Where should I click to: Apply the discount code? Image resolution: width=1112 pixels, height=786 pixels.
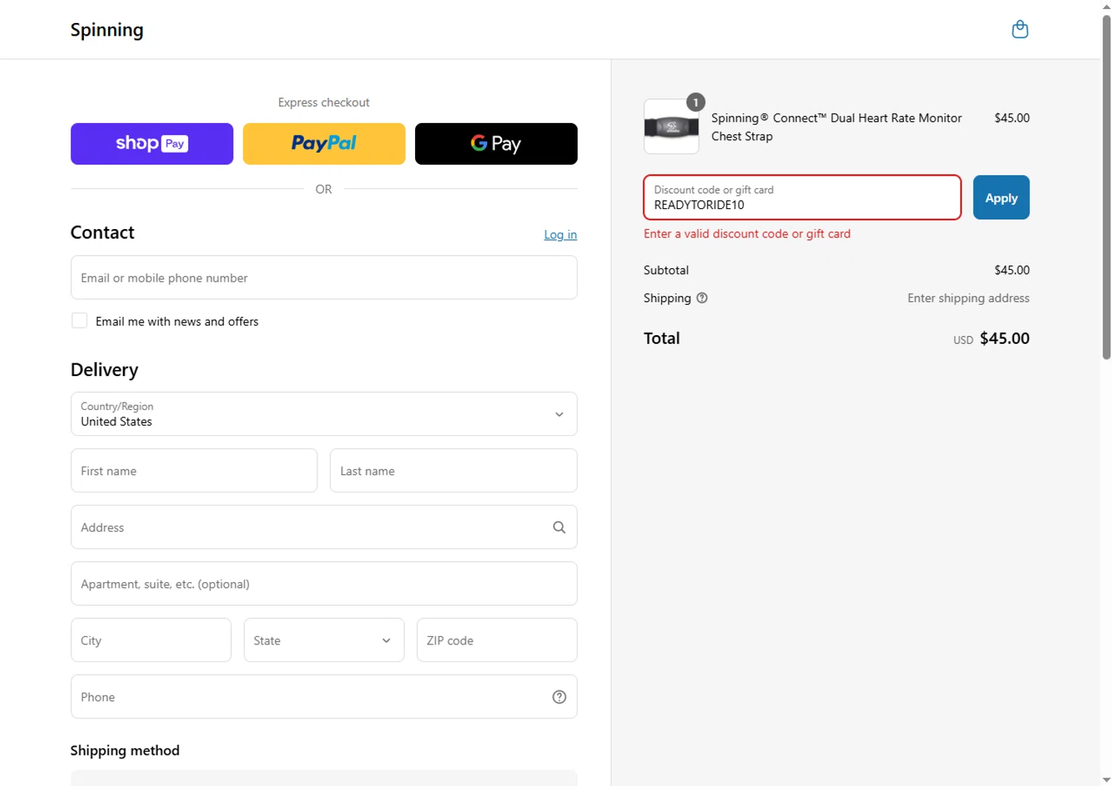(x=1001, y=197)
